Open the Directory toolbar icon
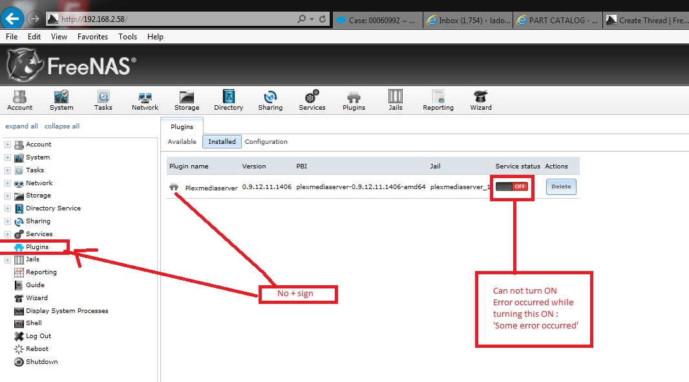 pos(229,101)
